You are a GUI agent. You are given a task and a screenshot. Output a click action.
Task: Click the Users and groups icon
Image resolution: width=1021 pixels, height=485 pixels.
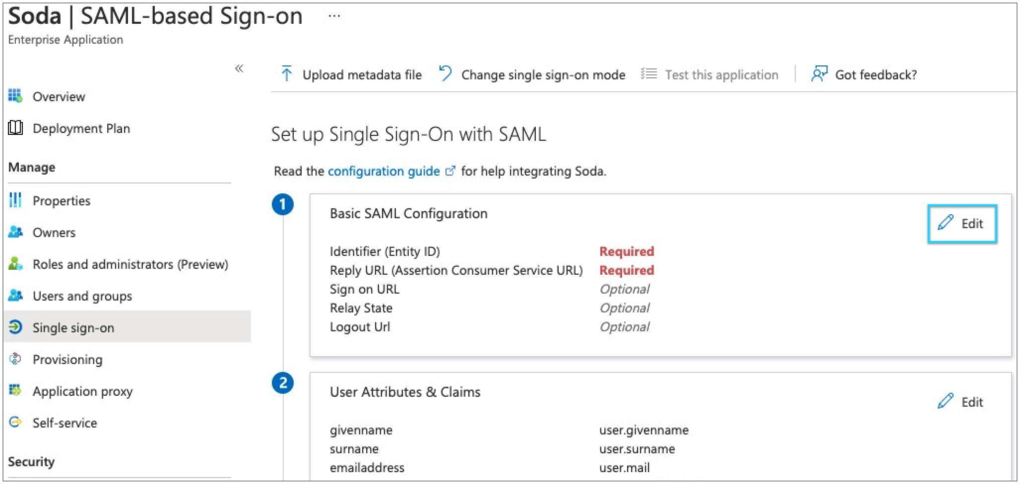click(15, 296)
